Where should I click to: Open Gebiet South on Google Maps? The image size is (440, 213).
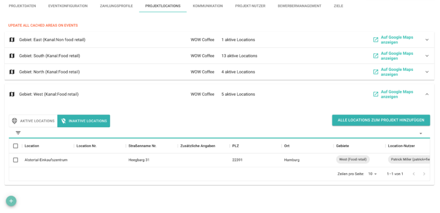396,56
